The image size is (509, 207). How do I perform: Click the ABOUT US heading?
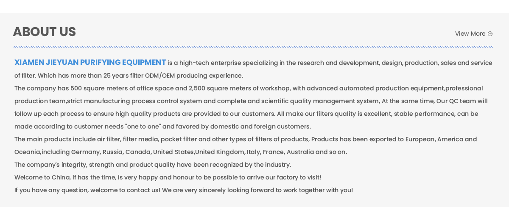[45, 32]
